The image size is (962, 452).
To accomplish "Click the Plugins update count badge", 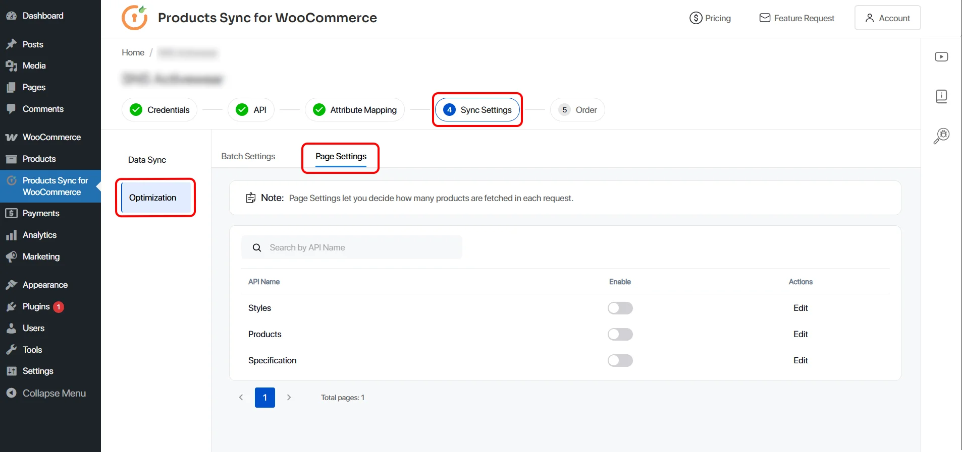I will tap(59, 307).
